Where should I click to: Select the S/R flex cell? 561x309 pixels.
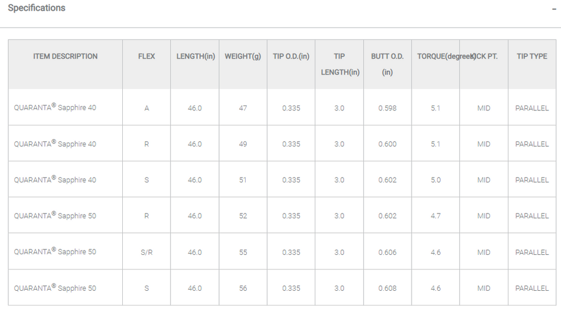[x=146, y=252]
